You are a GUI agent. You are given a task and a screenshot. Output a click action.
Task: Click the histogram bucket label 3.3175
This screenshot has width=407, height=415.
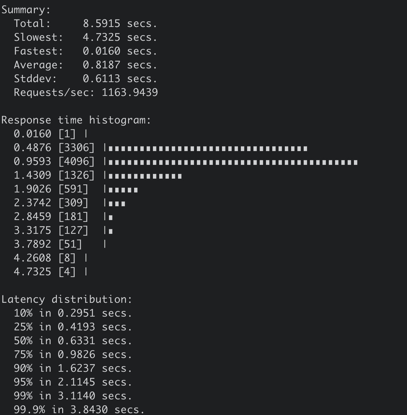click(32, 230)
